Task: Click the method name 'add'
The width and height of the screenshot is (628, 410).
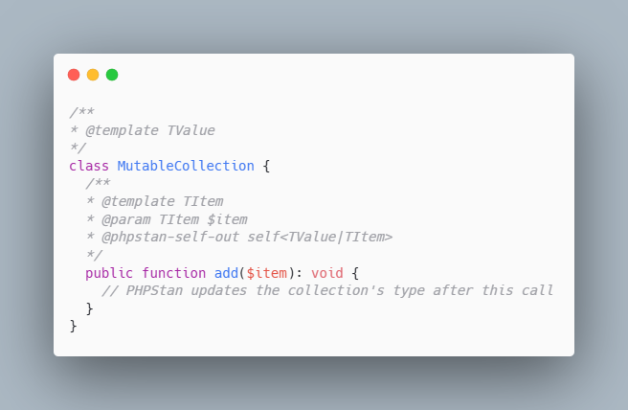Action: click(x=226, y=273)
